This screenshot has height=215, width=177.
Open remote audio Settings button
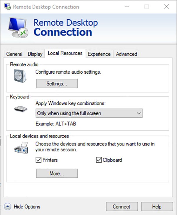57,84
